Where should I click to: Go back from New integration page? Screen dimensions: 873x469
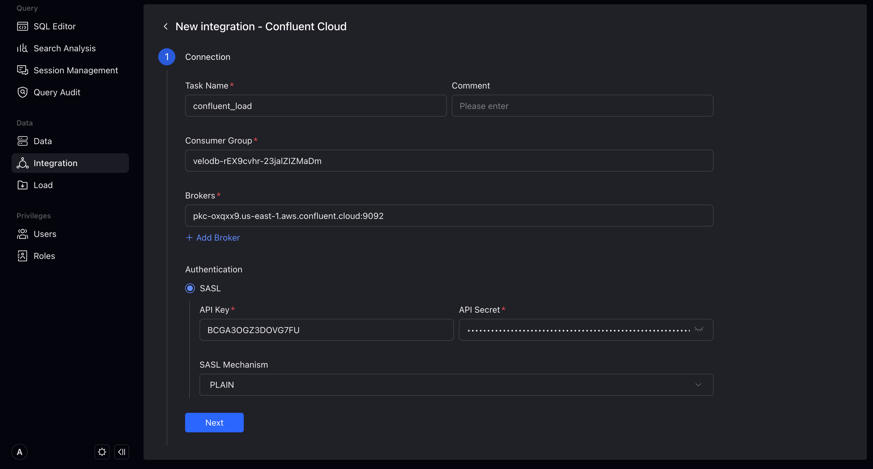[x=166, y=26]
